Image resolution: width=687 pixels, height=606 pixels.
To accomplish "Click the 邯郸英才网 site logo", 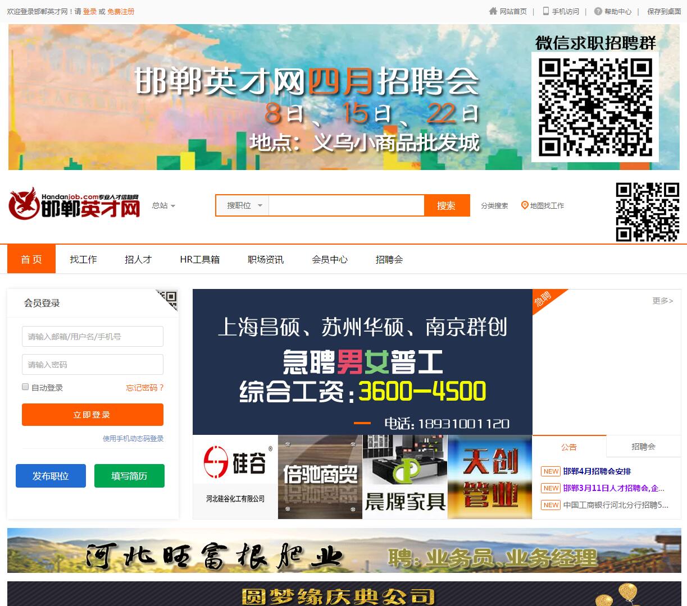I will click(74, 203).
